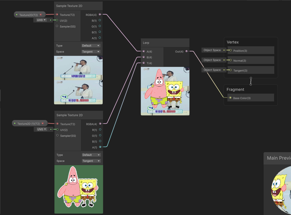Click the Position(3) port in Vertex block
The image size is (291, 215).
tap(230, 50)
